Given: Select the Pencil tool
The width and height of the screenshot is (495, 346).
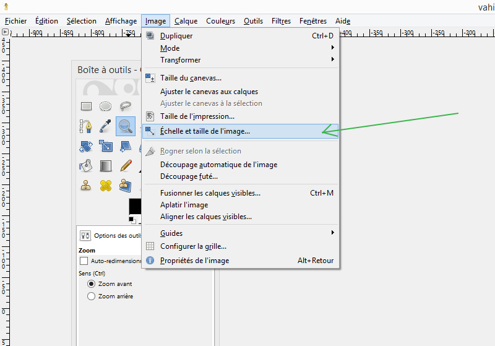Looking at the screenshot, I should pyautogui.click(x=126, y=166).
